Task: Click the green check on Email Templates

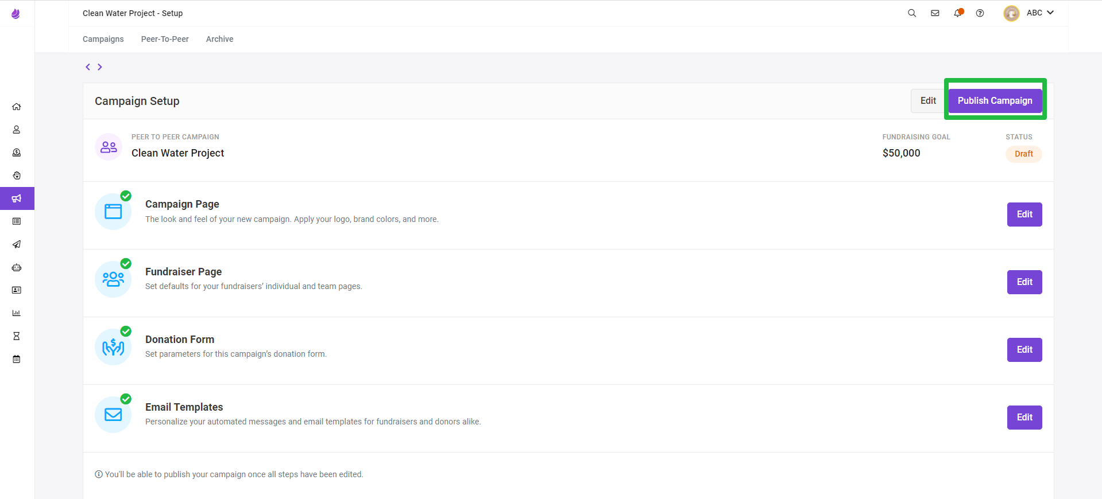Action: [x=126, y=399]
